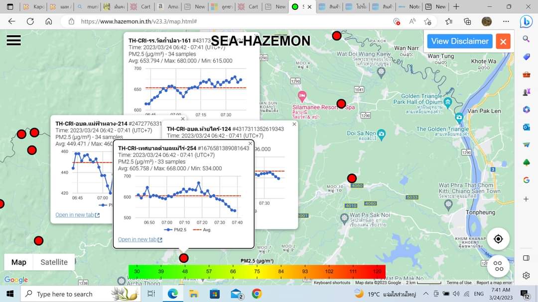Click red sensor marker near route 4060
Viewport: 538px width, 302px height.
(352, 178)
